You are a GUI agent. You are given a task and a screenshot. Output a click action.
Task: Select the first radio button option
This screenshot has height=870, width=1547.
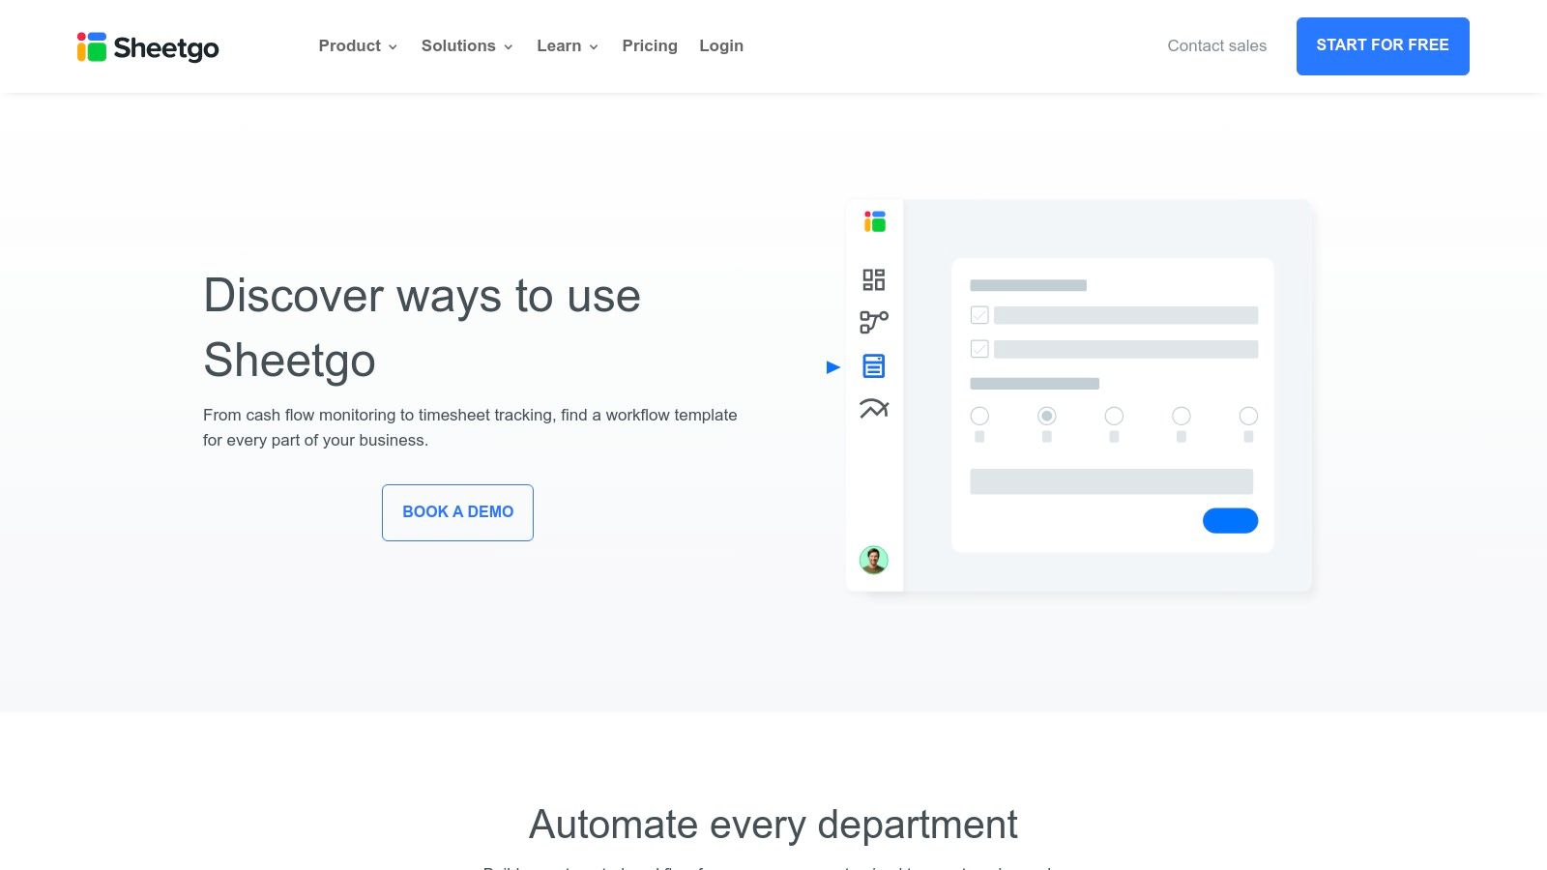(979, 416)
